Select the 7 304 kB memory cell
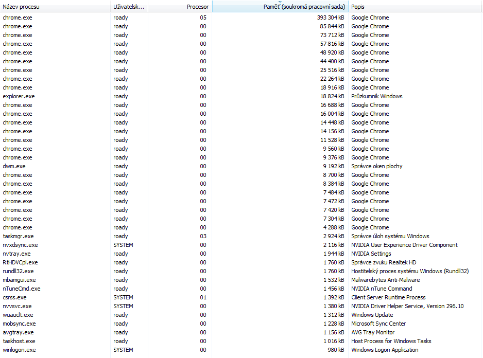Screen dimensions: 483x358 pos(333,219)
